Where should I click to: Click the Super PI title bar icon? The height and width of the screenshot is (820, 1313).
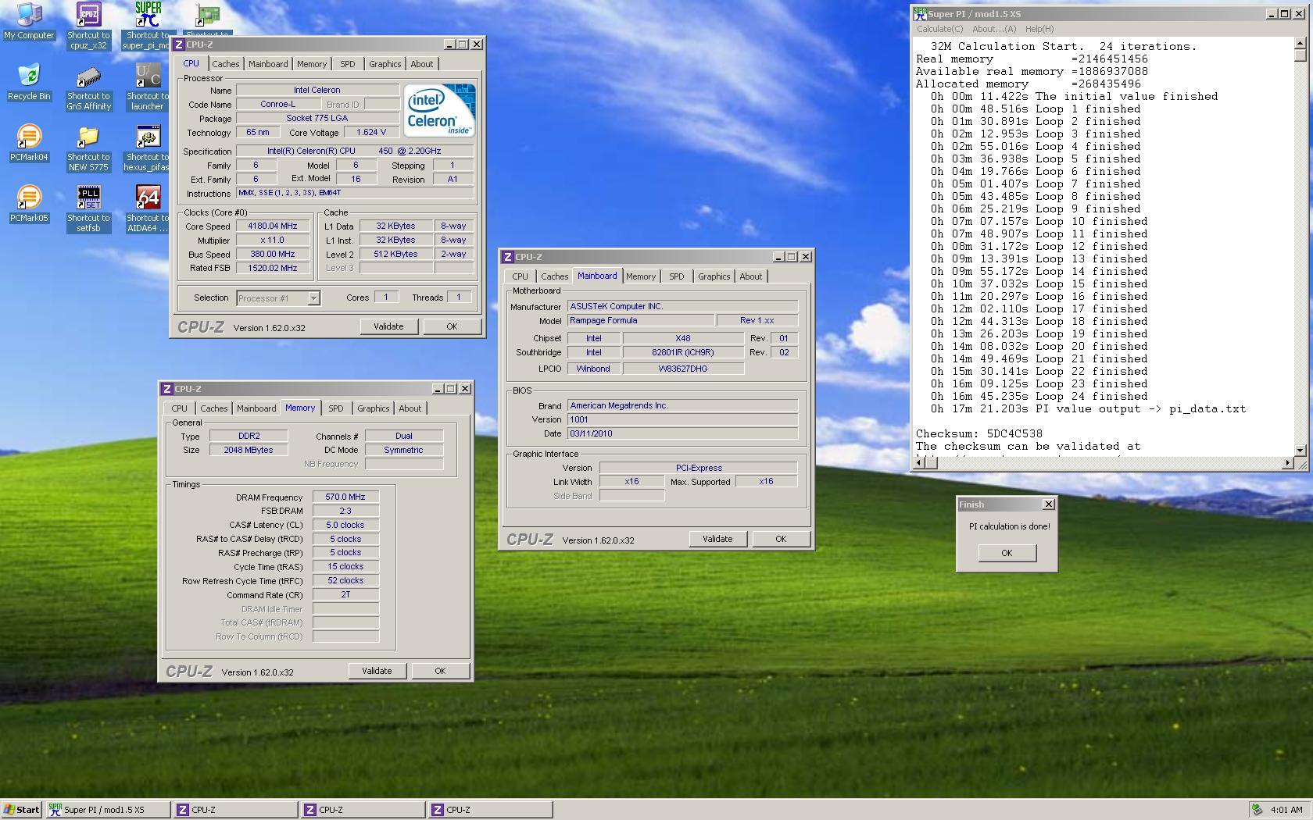pyautogui.click(x=920, y=14)
